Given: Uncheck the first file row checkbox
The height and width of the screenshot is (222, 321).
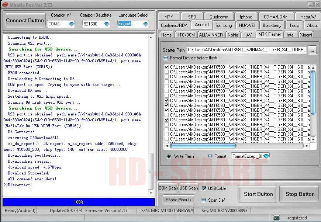Looking at the screenshot, I should tap(167, 67).
